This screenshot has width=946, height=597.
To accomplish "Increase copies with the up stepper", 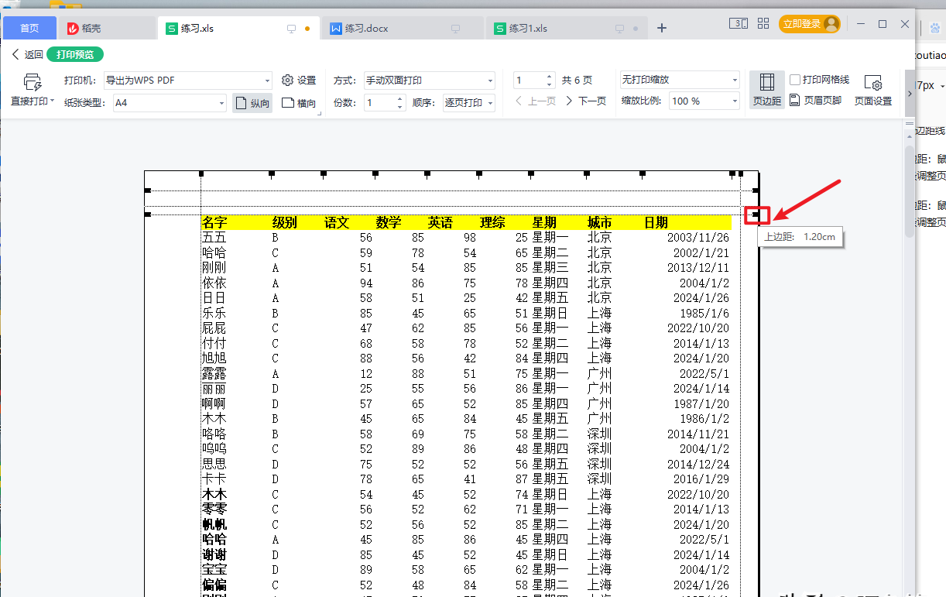I will (400, 98).
